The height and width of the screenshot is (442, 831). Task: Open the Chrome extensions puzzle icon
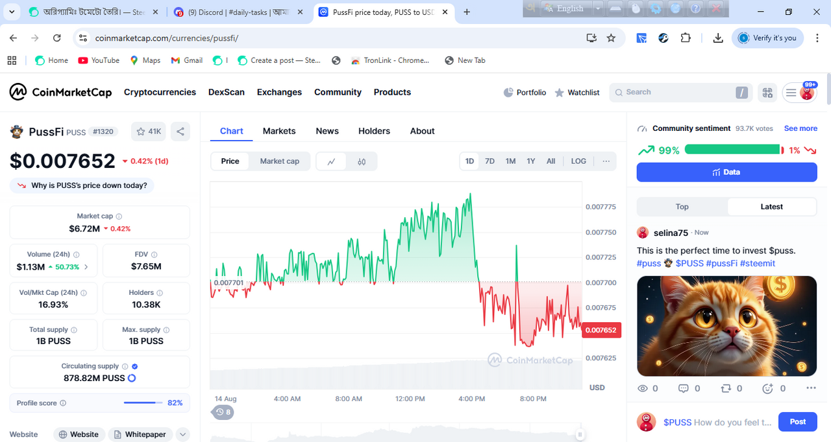tap(686, 38)
